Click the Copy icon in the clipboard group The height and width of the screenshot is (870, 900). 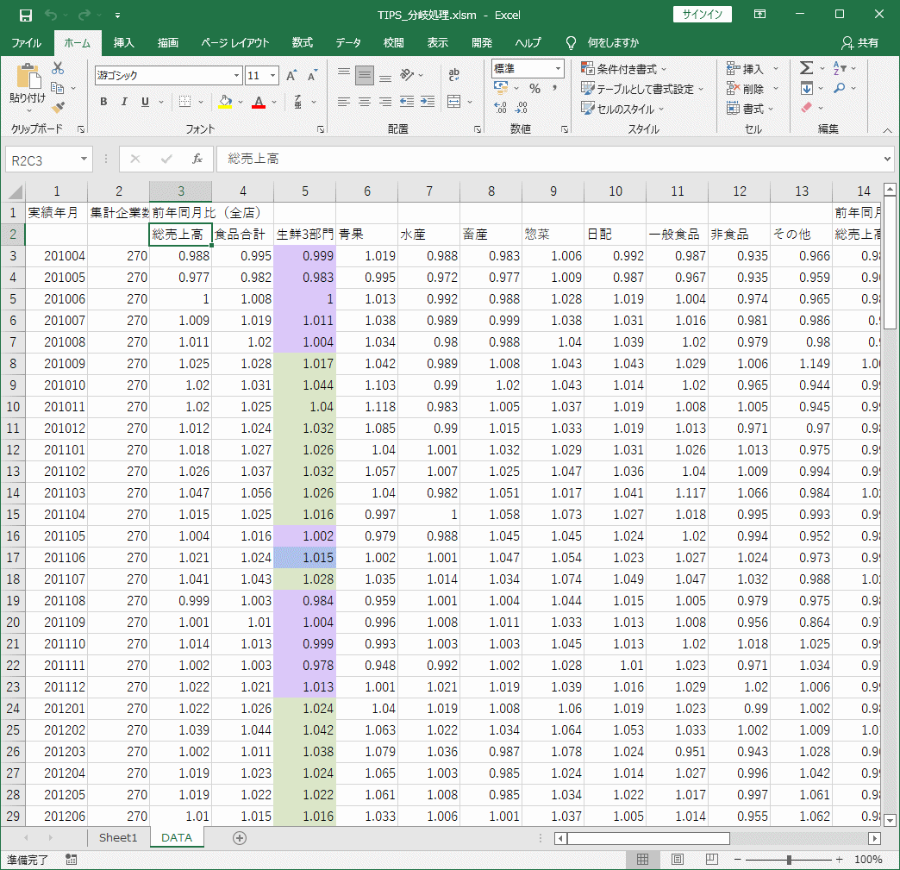pyautogui.click(x=57, y=88)
